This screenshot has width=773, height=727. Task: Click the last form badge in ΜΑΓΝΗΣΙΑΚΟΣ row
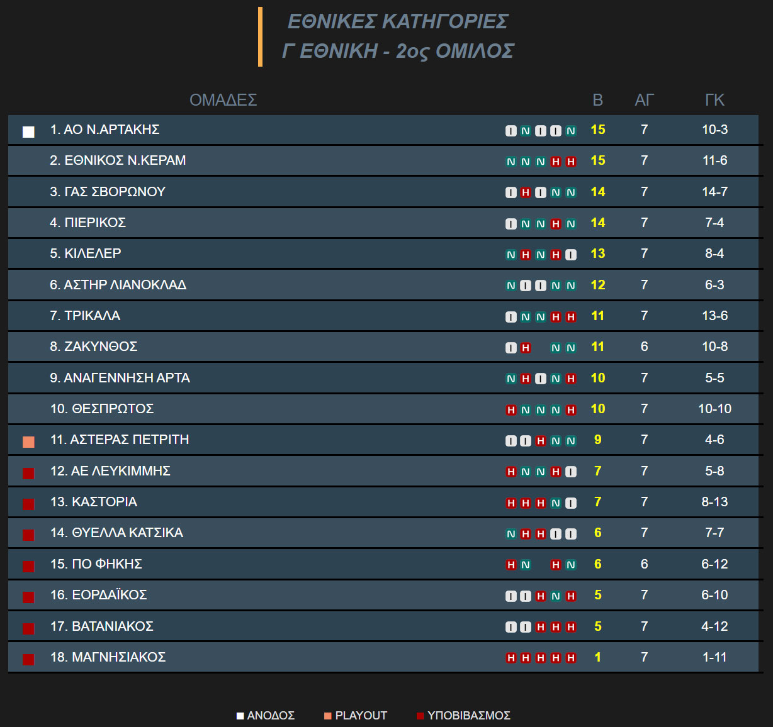click(571, 658)
